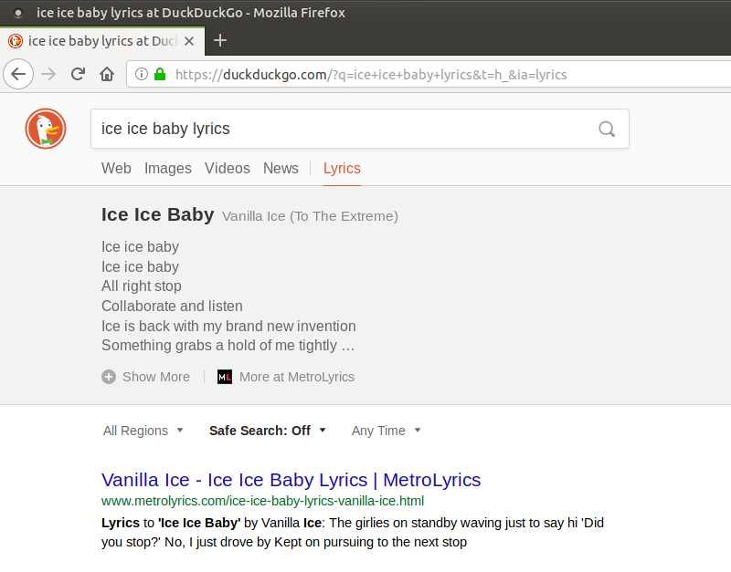This screenshot has height=572, width=731.
Task: Open the Any Time filter dropdown
Action: [x=386, y=431]
